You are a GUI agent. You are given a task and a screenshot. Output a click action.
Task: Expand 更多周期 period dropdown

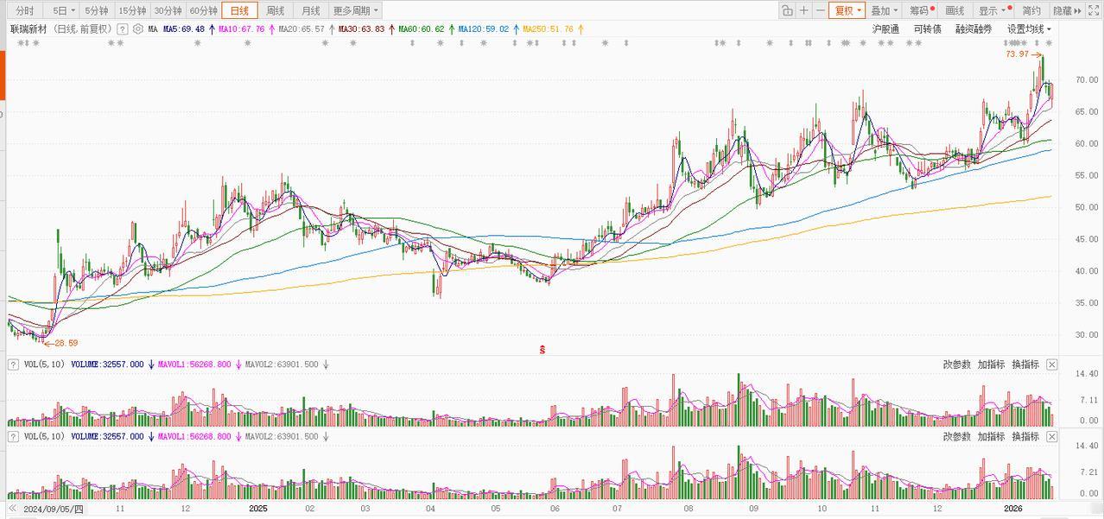[356, 10]
